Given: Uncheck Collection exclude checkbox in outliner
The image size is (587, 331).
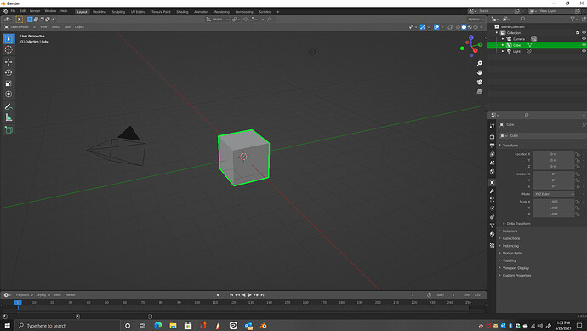Looking at the screenshot, I should [x=578, y=32].
